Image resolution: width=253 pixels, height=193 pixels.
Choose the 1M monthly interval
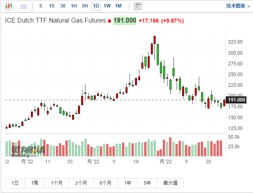tap(118, 6)
